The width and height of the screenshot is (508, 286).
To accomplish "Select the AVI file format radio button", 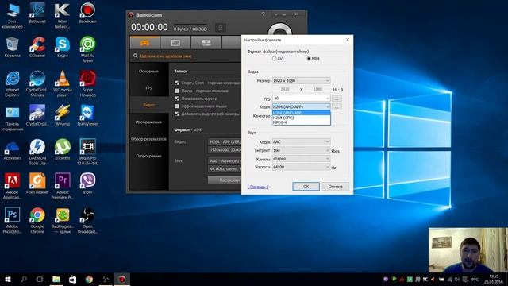I will (275, 59).
